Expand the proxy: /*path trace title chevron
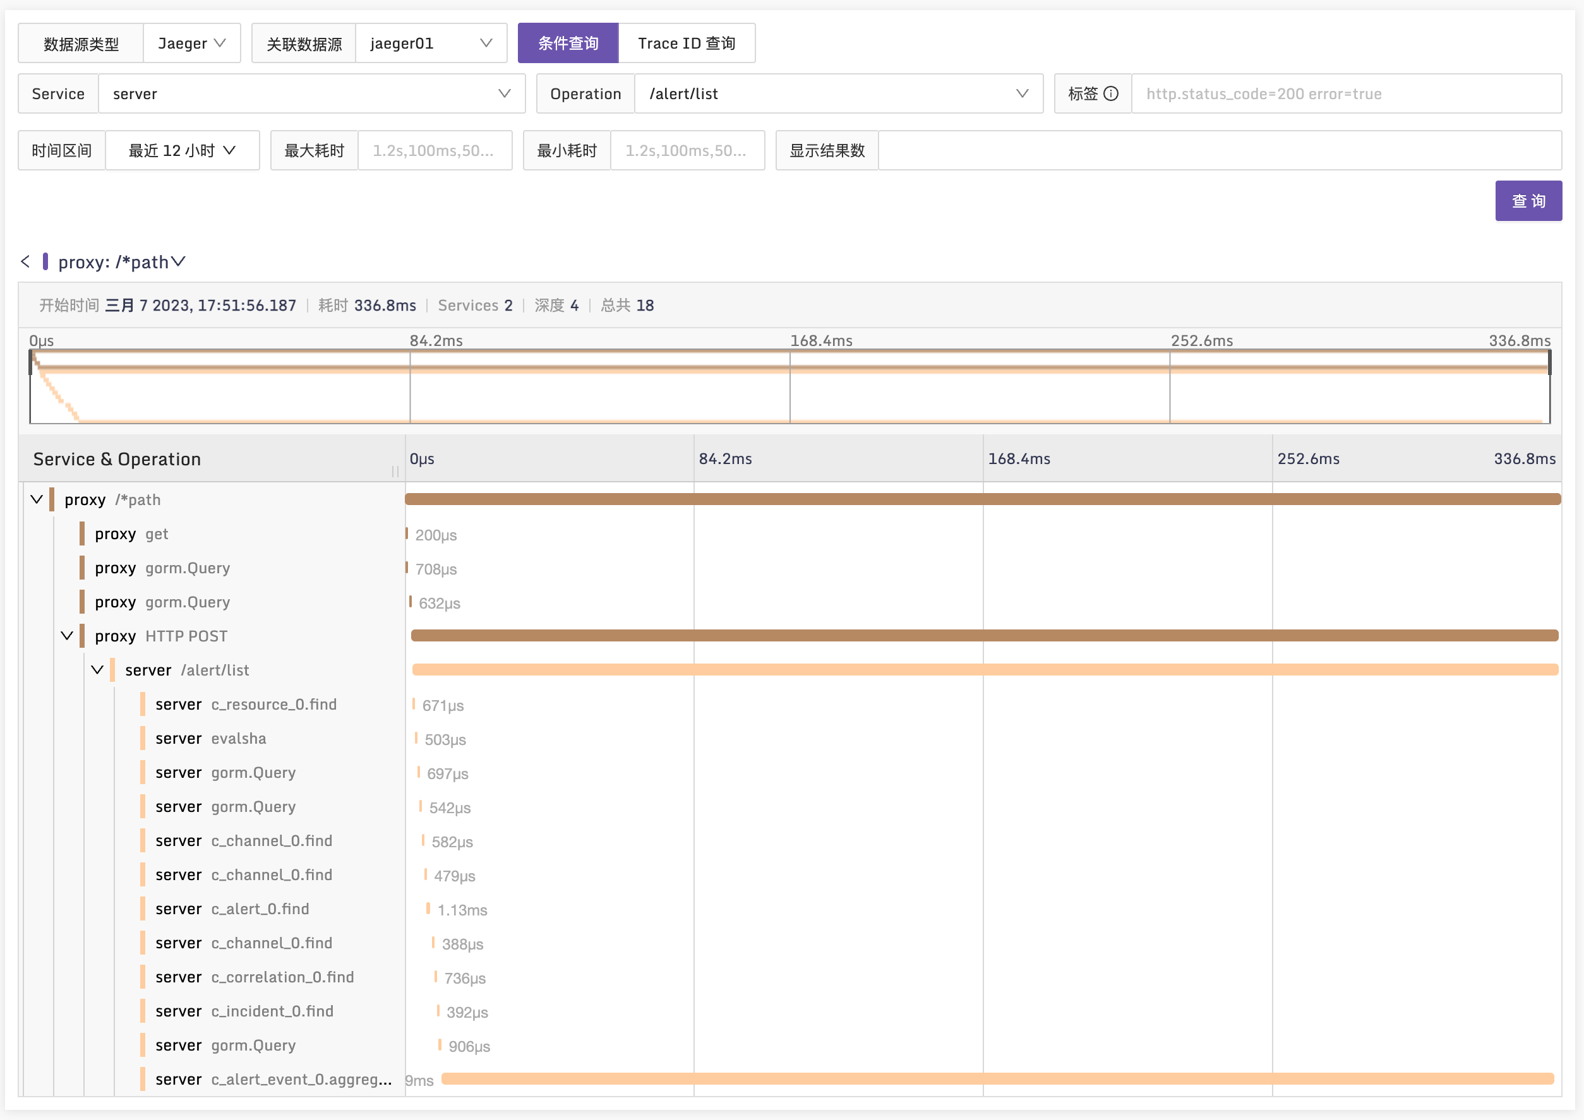This screenshot has height=1120, width=1584. (x=178, y=261)
